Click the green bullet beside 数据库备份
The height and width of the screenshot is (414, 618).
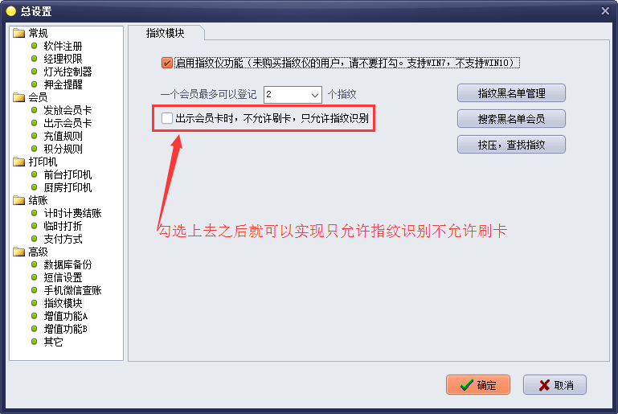35,264
